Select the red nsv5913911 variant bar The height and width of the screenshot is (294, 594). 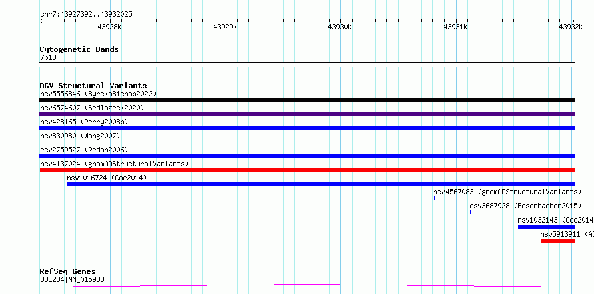(x=558, y=241)
